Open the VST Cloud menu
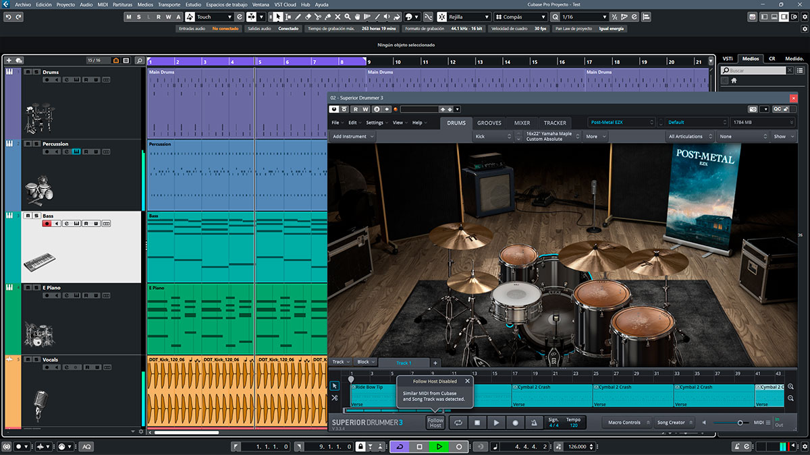Screen dimensions: 810x455 (285, 4)
